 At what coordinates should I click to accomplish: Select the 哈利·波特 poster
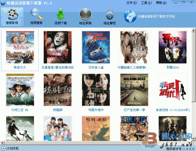tap(96, 129)
